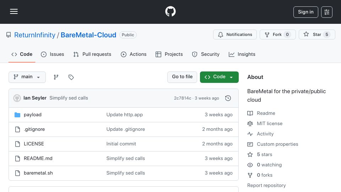Screen dimensions: 341x192
Task: Click the Notifications bell button
Action: coord(235,34)
